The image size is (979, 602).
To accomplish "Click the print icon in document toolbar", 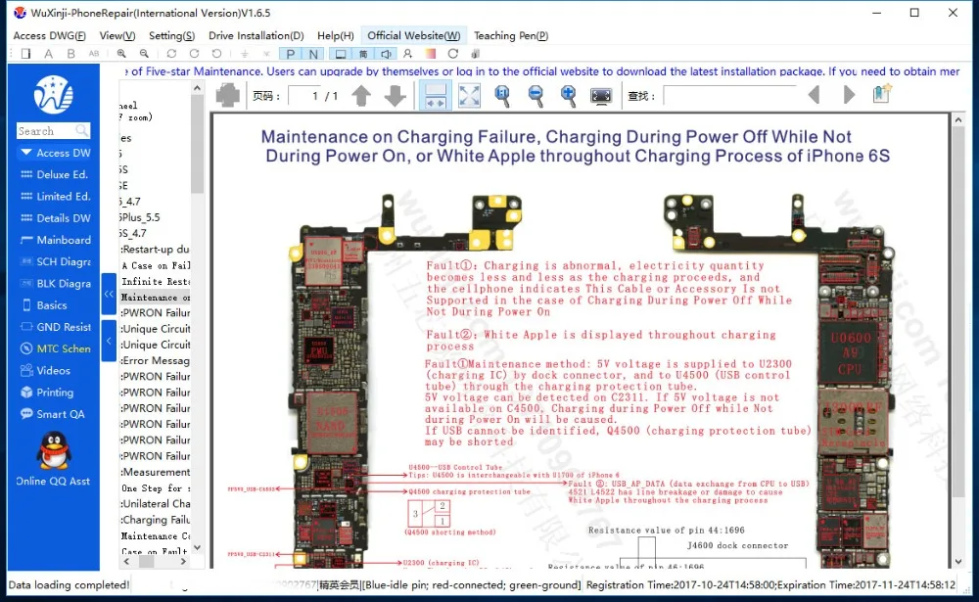I will [228, 96].
